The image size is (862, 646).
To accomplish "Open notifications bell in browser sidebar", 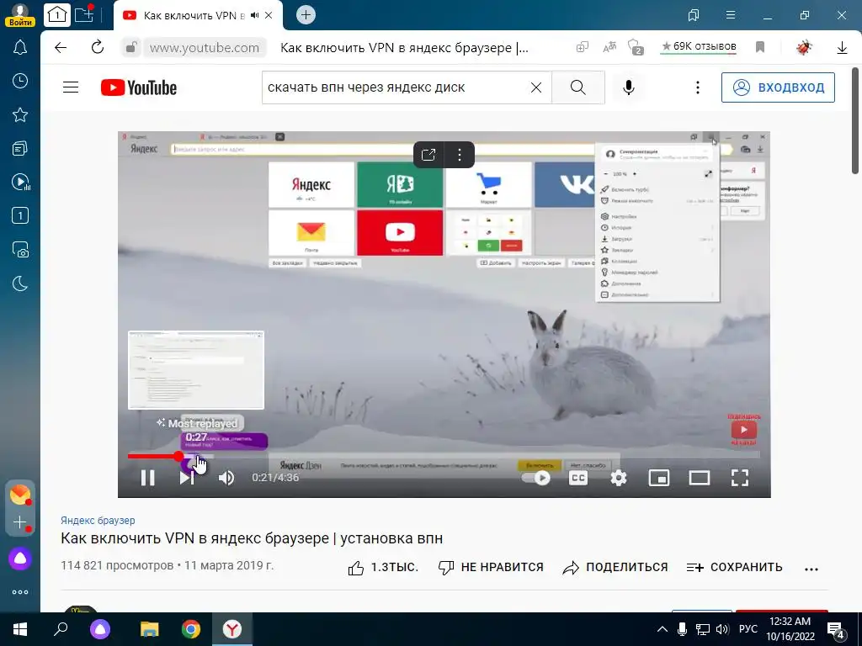I will pyautogui.click(x=20, y=48).
